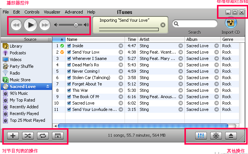The image size is (248, 154).
Task: Start playback with the Play button
Action: (31, 25)
